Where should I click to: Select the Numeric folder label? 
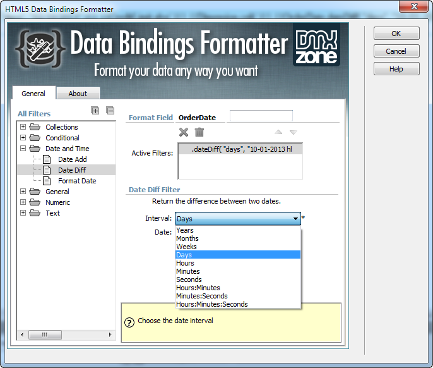pyautogui.click(x=57, y=202)
